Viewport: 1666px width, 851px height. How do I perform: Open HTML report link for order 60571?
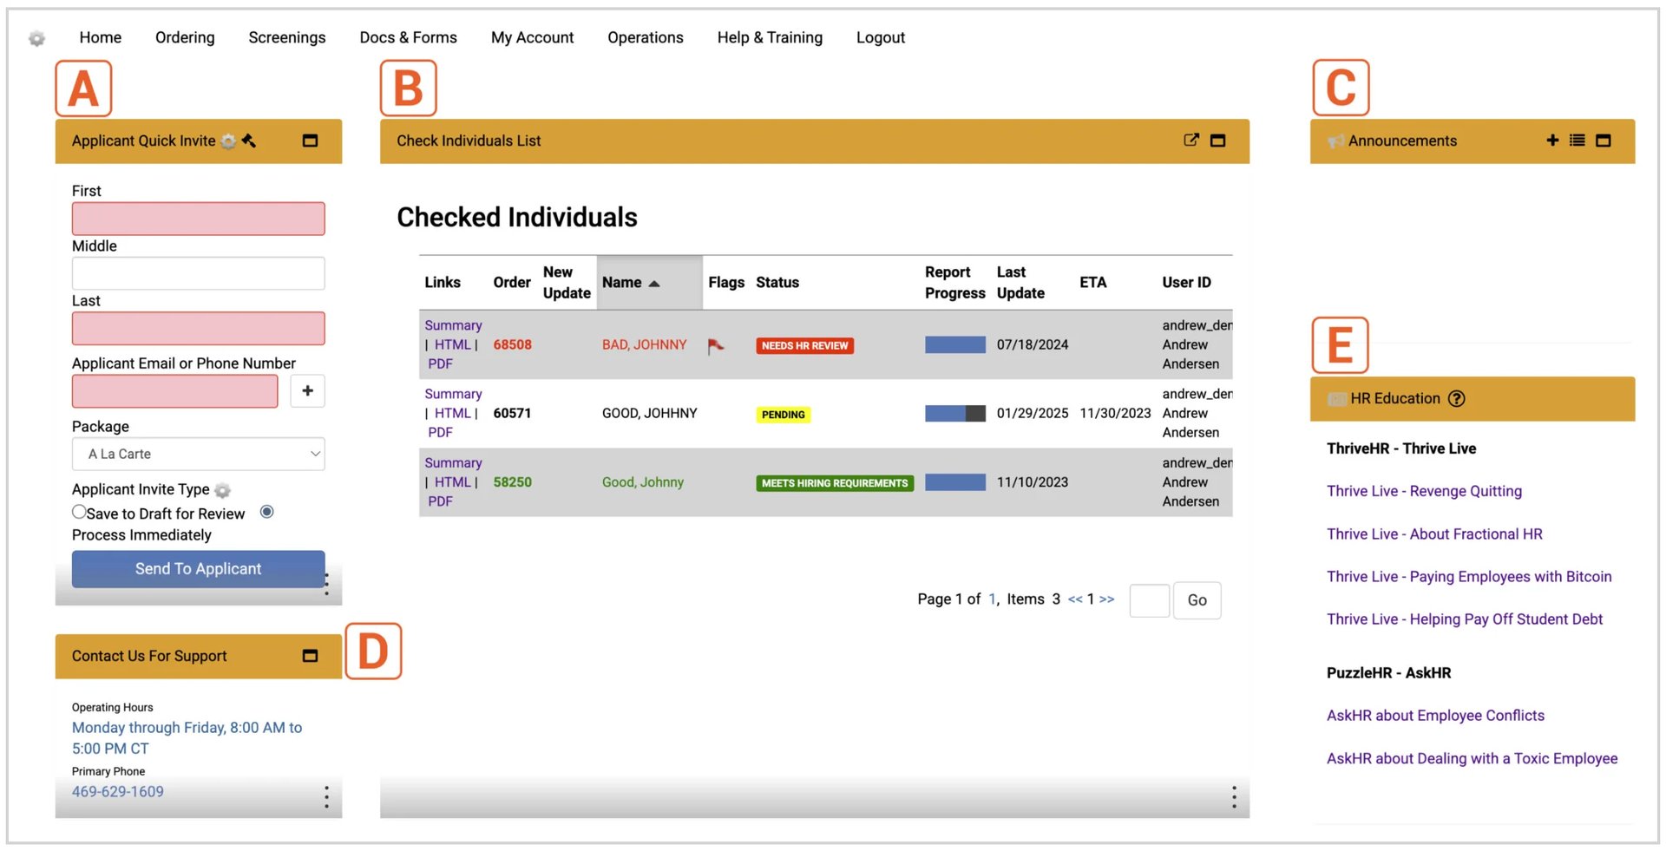453,414
